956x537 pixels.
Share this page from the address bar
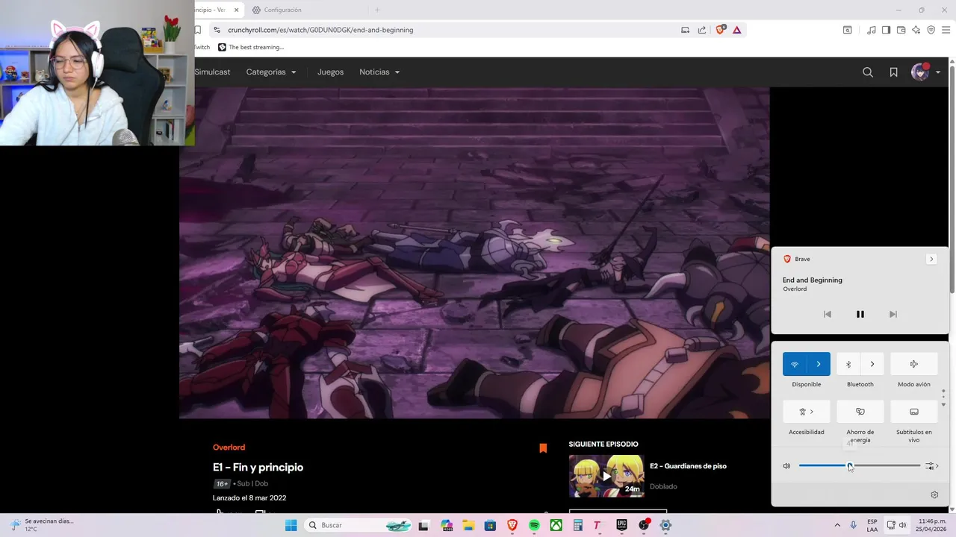(x=702, y=30)
